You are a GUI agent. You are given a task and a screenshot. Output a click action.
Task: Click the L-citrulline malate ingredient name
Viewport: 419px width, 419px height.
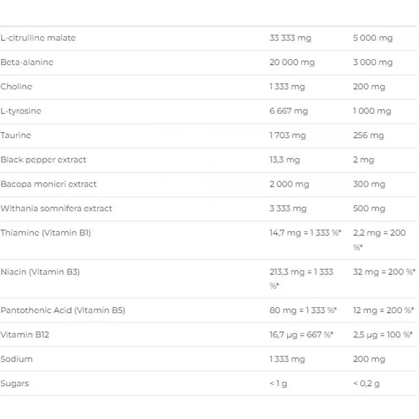[x=38, y=38]
